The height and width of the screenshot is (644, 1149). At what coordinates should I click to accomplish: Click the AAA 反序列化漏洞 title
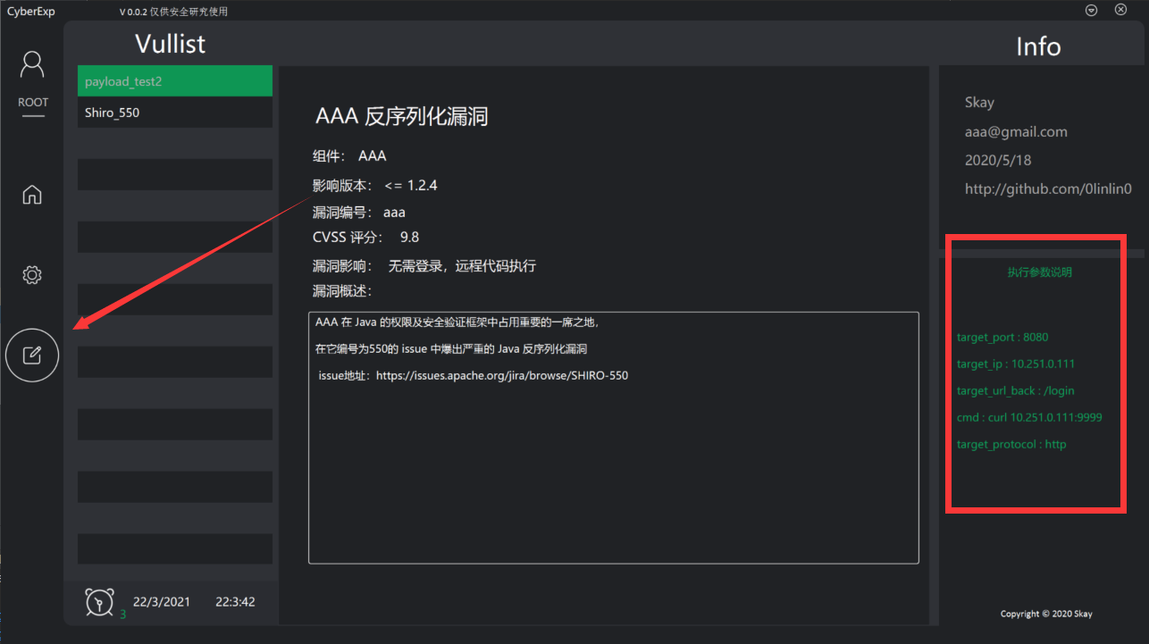(402, 116)
